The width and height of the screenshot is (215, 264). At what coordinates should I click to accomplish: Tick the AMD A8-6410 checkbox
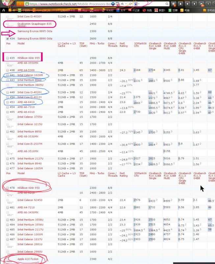coord(7,102)
